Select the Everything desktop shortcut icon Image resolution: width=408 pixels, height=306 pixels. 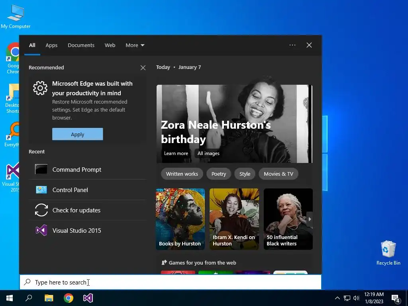click(x=12, y=134)
